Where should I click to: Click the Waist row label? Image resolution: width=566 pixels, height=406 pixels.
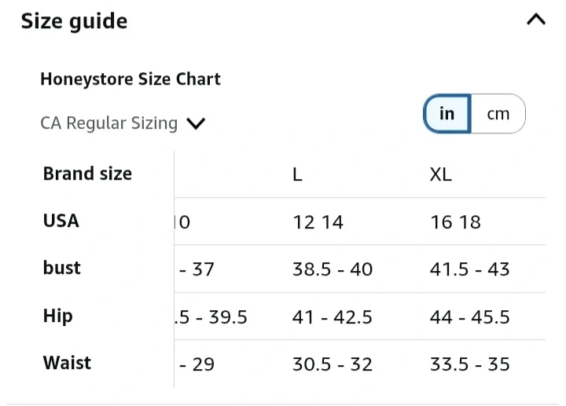point(67,363)
